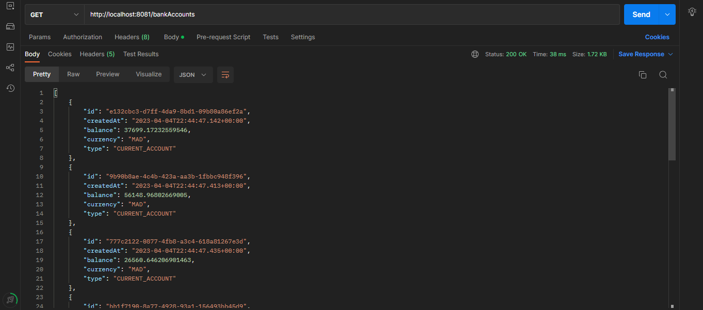Open the Monitors sidebar icon
The width and height of the screenshot is (703, 310).
coord(10,46)
